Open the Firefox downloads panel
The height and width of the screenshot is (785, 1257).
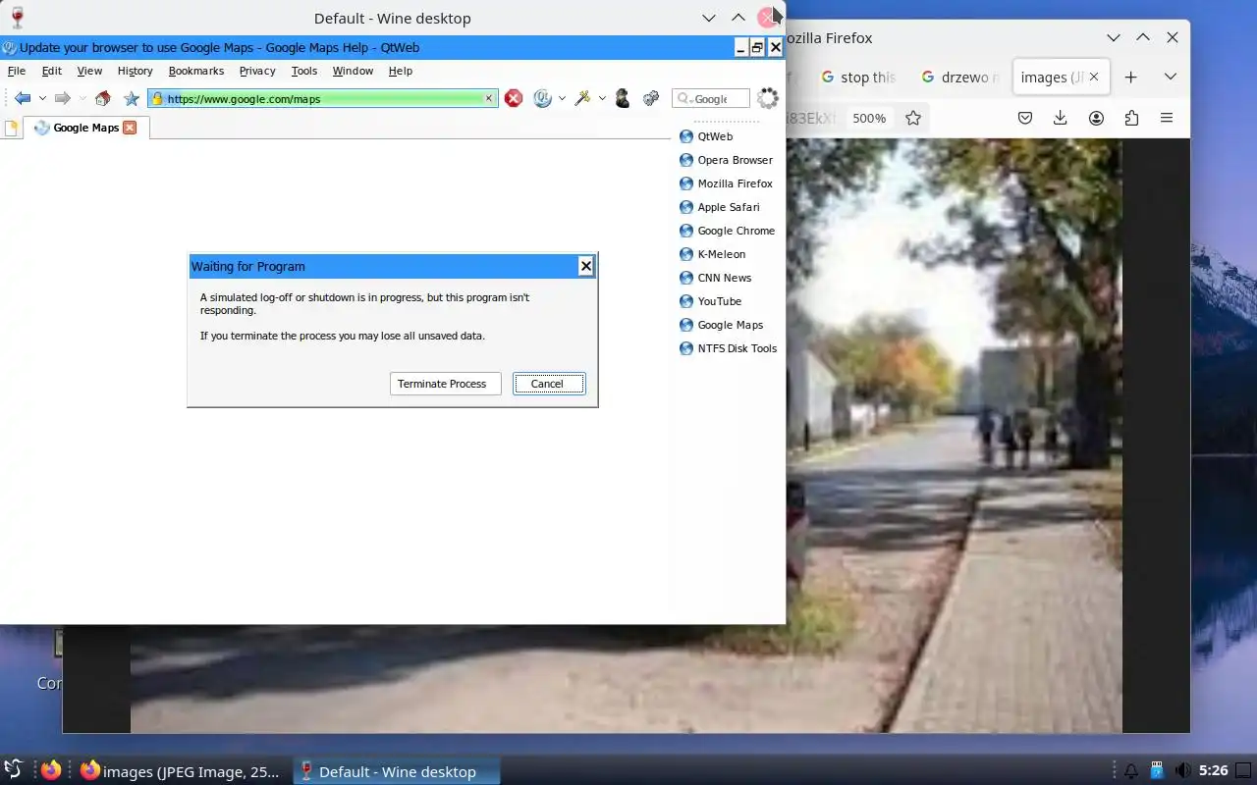[1060, 118]
